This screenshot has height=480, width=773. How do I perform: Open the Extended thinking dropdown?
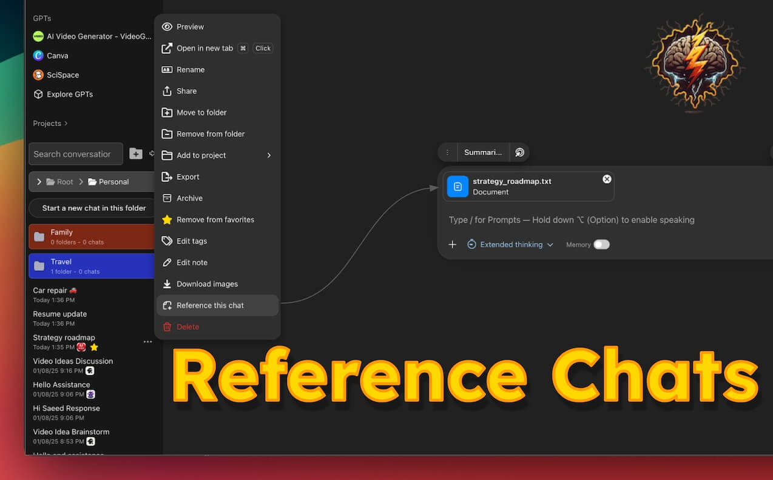(510, 245)
